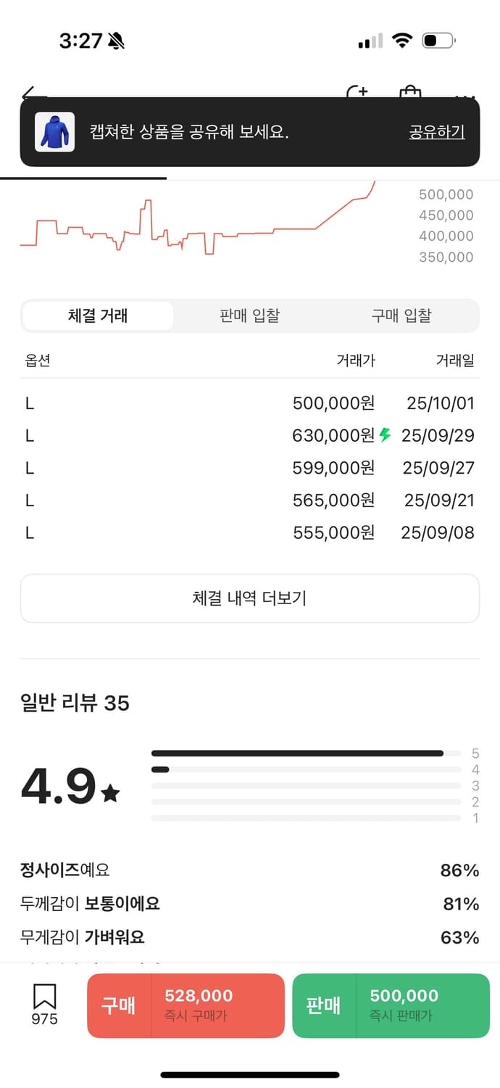This screenshot has width=500, height=1088.
Task: Tap the rating star beside 4.9
Action: click(111, 794)
